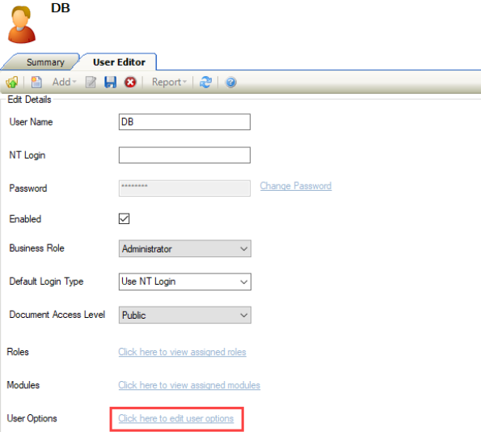Click the edit user options link
This screenshot has height=432, width=481.
[x=176, y=418]
